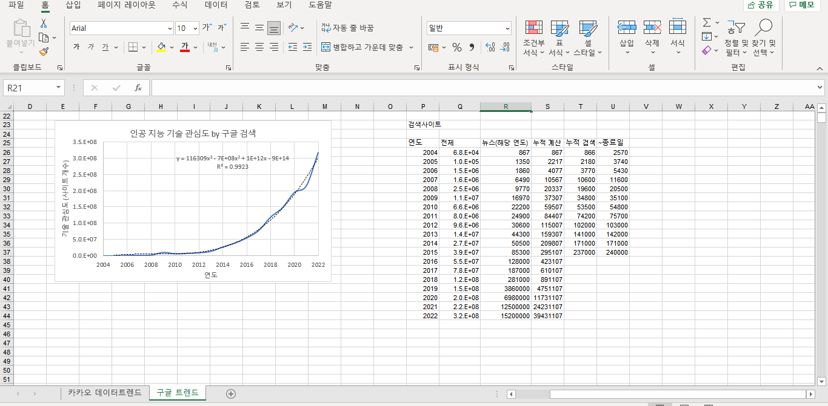
Task: Toggle underline 가 formatting
Action: coord(105,47)
